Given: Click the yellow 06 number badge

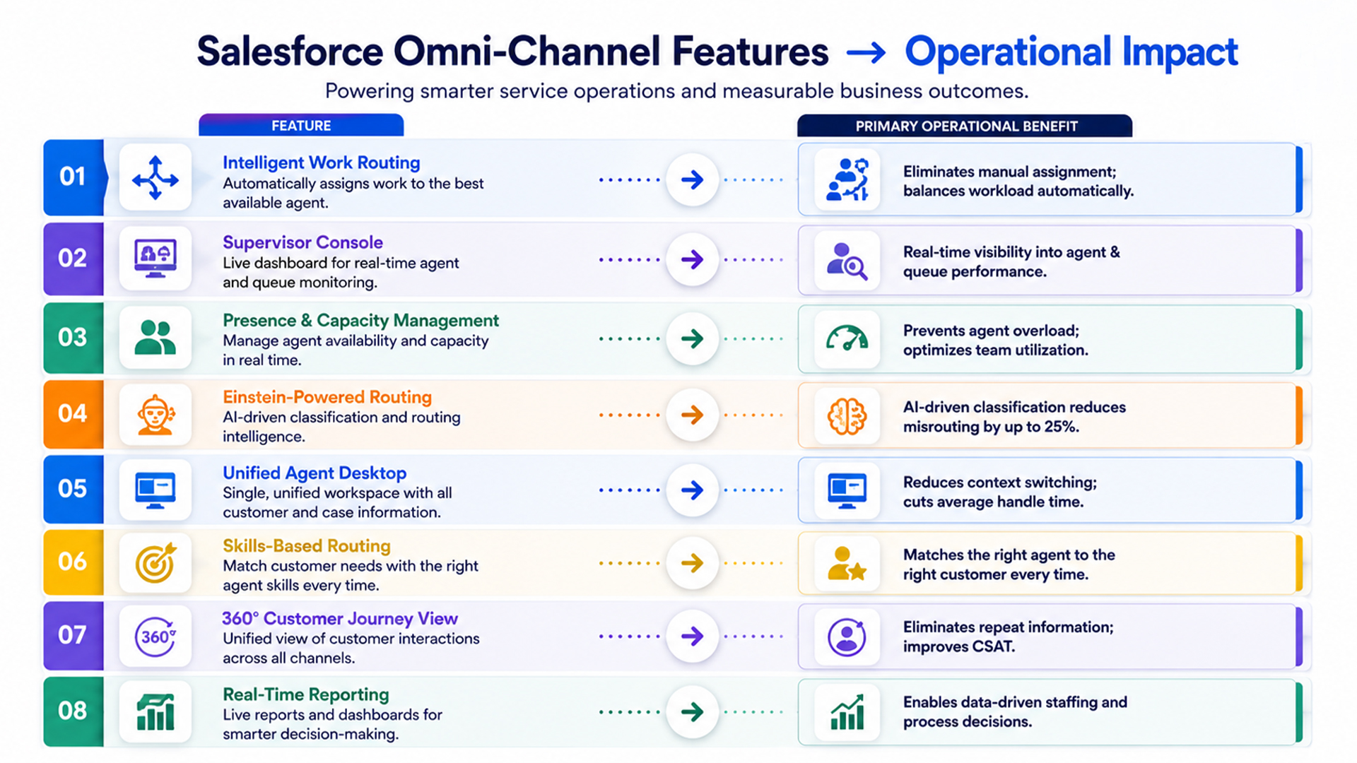Looking at the screenshot, I should coord(74,562).
